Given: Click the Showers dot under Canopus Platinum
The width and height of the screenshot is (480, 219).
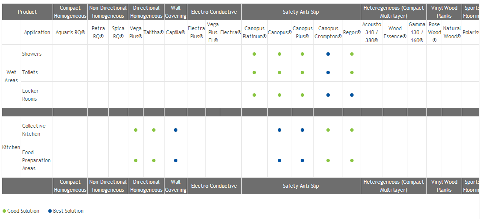Looking at the screenshot, I should coord(254,54).
